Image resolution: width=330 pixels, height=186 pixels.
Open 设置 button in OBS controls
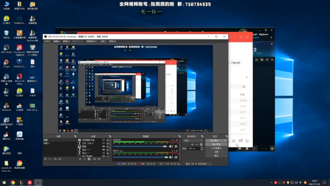point(216,152)
